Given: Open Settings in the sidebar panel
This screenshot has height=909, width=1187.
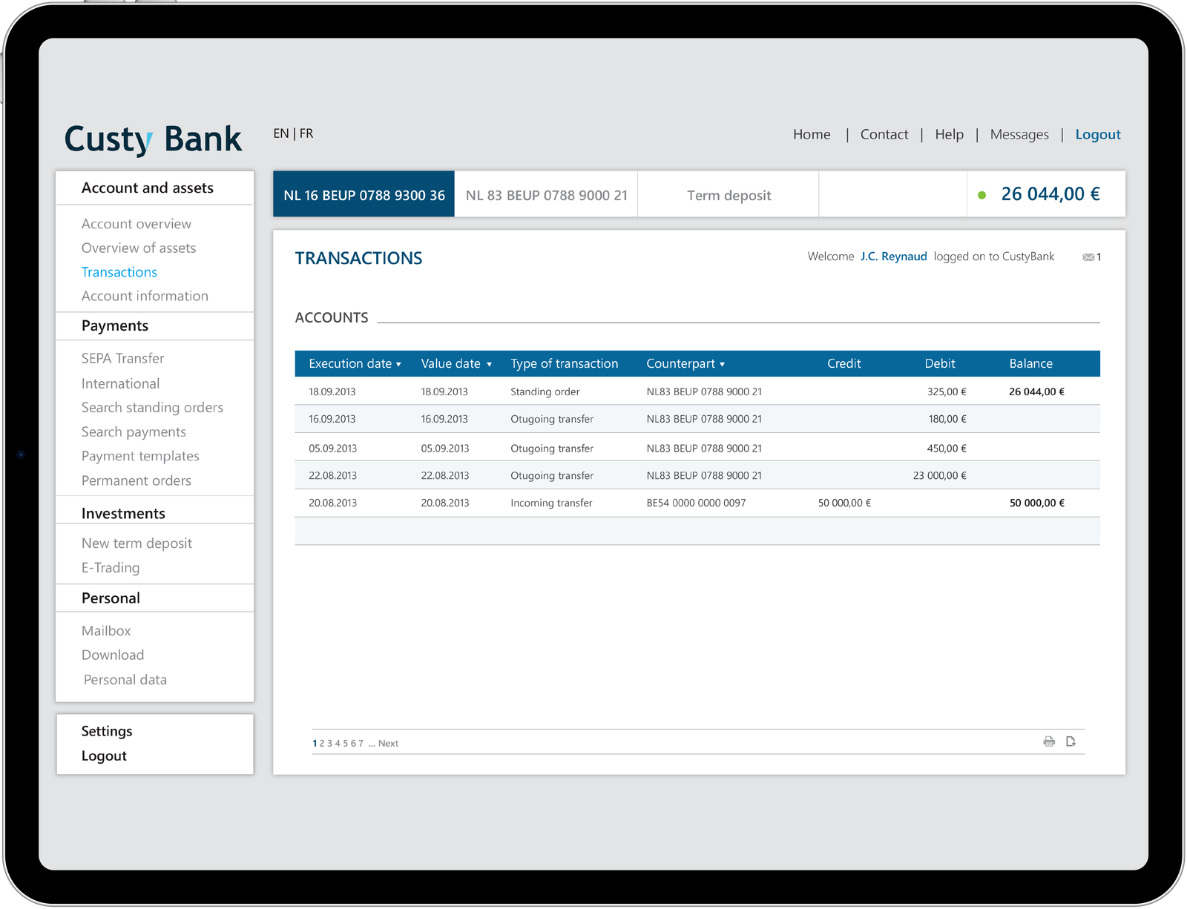Looking at the screenshot, I should [x=107, y=731].
